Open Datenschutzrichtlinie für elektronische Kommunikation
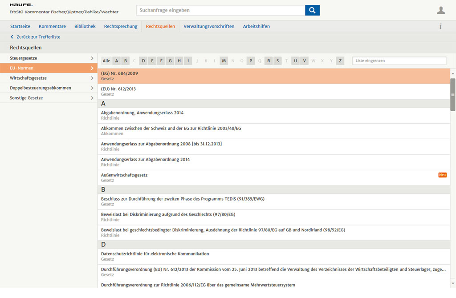Screen dimensions: 456x298 (274, 257)
